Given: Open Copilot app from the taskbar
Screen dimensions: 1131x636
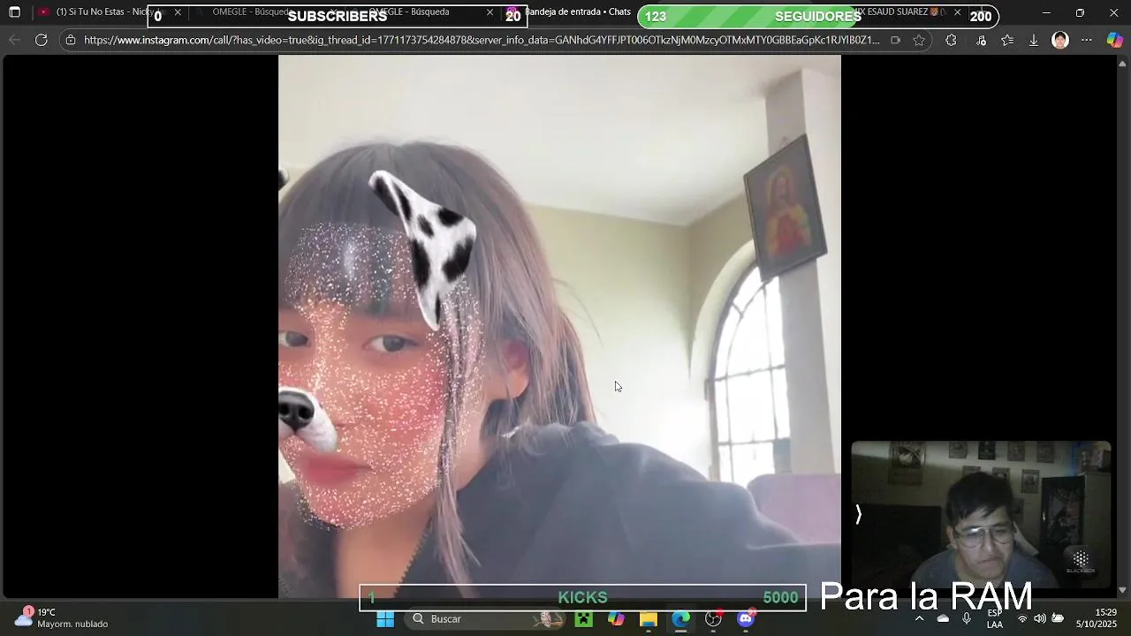Looking at the screenshot, I should pyautogui.click(x=616, y=619).
